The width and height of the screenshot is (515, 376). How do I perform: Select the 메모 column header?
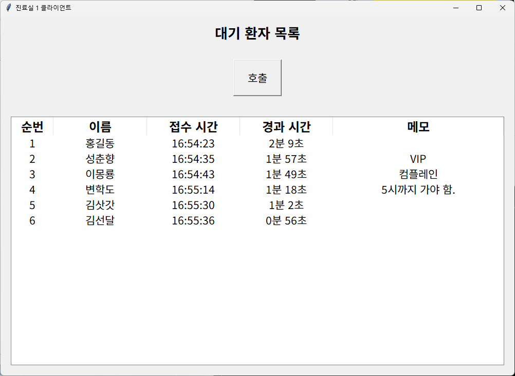pyautogui.click(x=418, y=126)
